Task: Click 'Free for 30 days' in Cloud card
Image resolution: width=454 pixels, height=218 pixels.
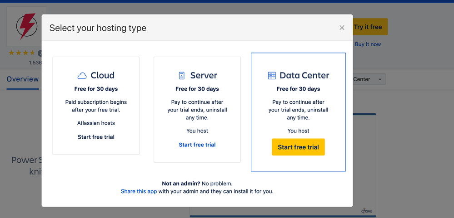Action: [x=96, y=89]
